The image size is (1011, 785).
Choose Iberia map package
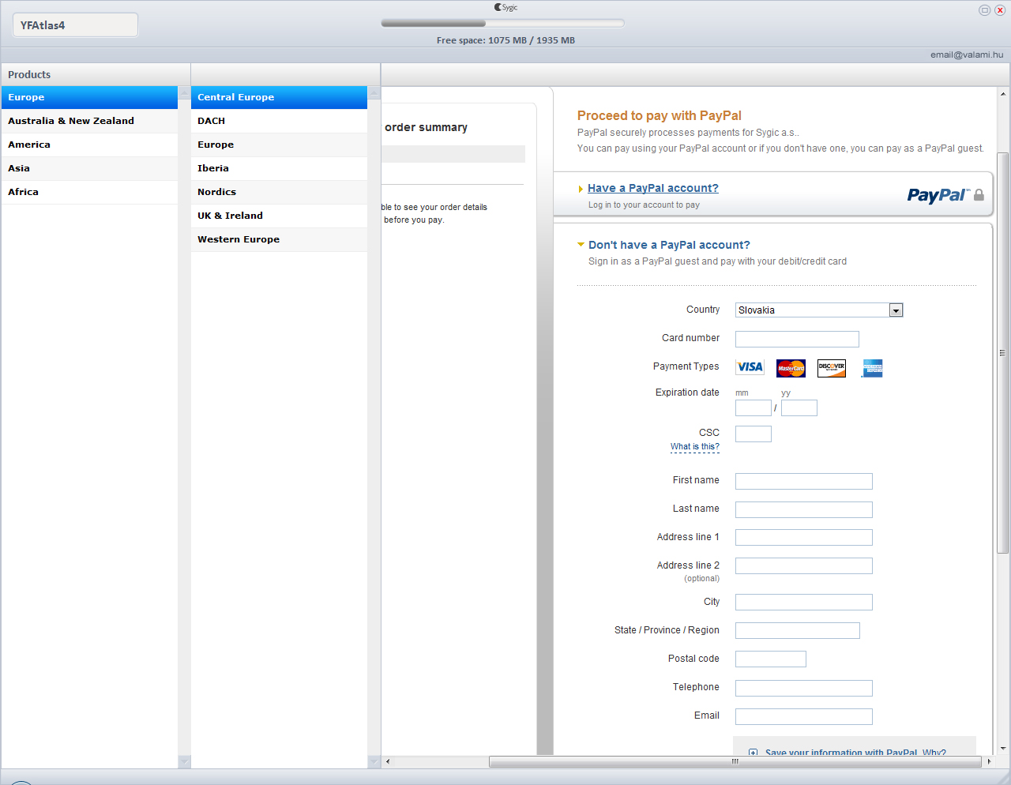pyautogui.click(x=279, y=168)
